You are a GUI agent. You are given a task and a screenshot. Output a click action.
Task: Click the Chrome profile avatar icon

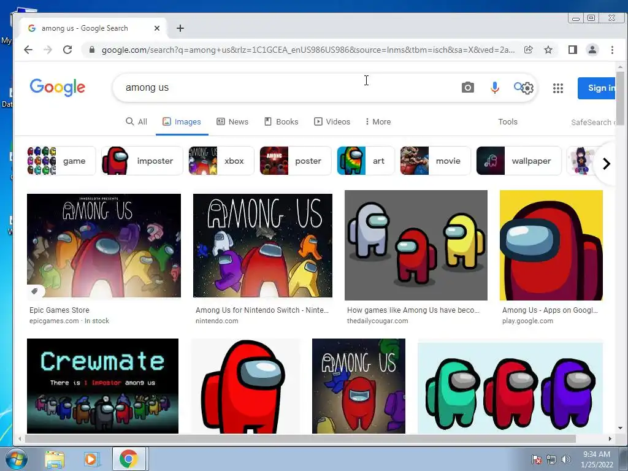tap(592, 50)
